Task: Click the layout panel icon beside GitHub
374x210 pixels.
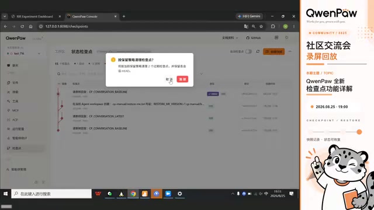Action: tap(276, 37)
